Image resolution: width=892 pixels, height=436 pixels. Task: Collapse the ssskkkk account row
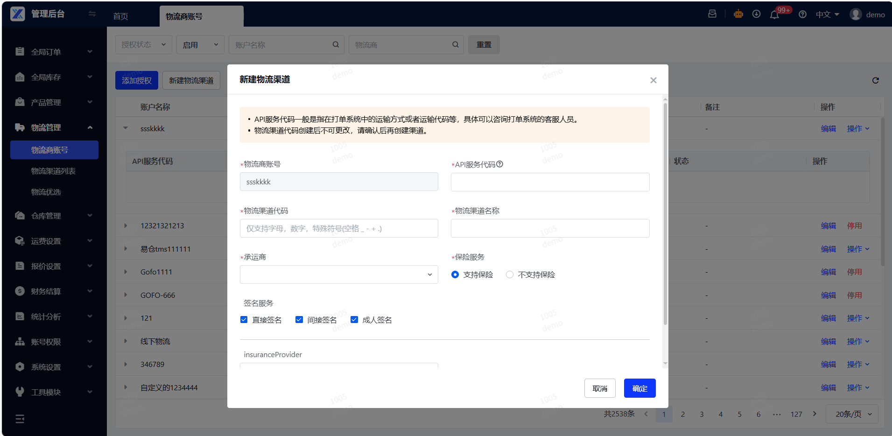[126, 128]
